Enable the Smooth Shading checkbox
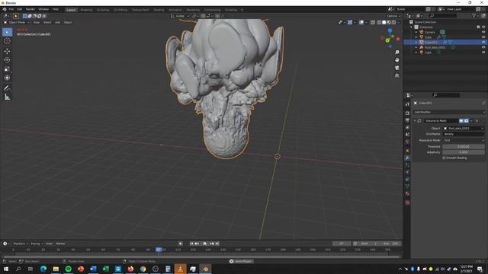Image resolution: width=488 pixels, height=274 pixels. tap(444, 158)
